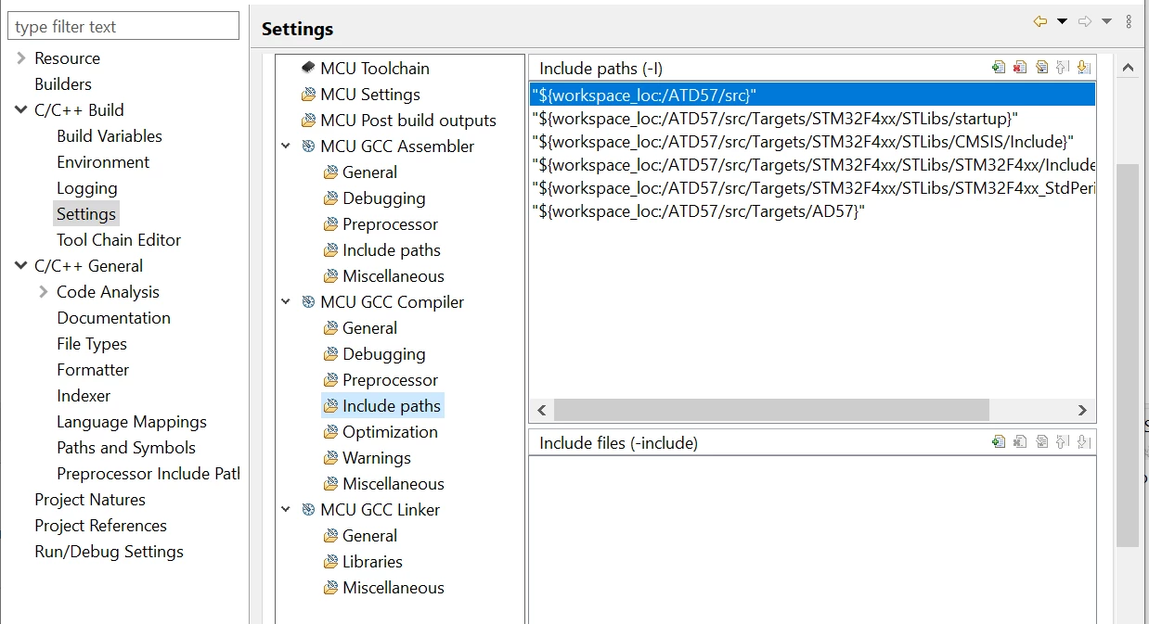Expand the Resource category
This screenshot has height=624, width=1149.
coord(21,57)
